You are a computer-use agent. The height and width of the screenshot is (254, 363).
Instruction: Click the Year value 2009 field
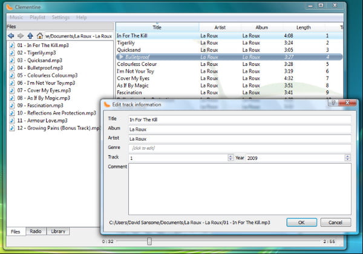(295, 158)
